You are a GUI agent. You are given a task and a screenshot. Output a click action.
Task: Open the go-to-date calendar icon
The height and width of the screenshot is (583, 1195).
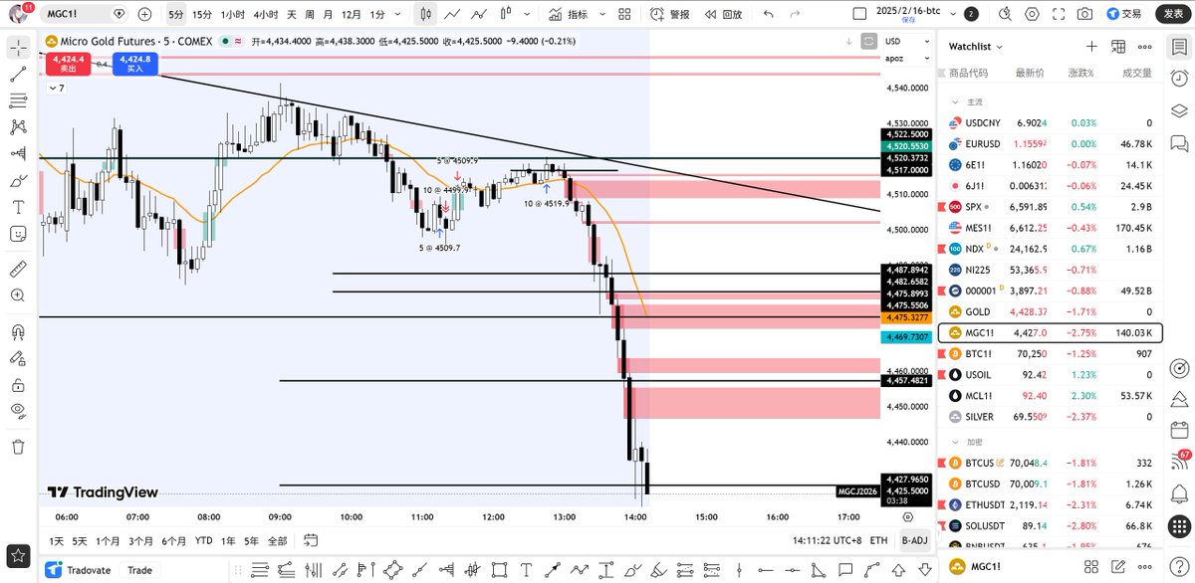[x=312, y=540]
